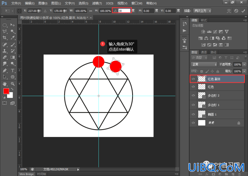The width and height of the screenshot is (248, 176).
Task: Hide the 红色 layer
Action: coord(193,87)
